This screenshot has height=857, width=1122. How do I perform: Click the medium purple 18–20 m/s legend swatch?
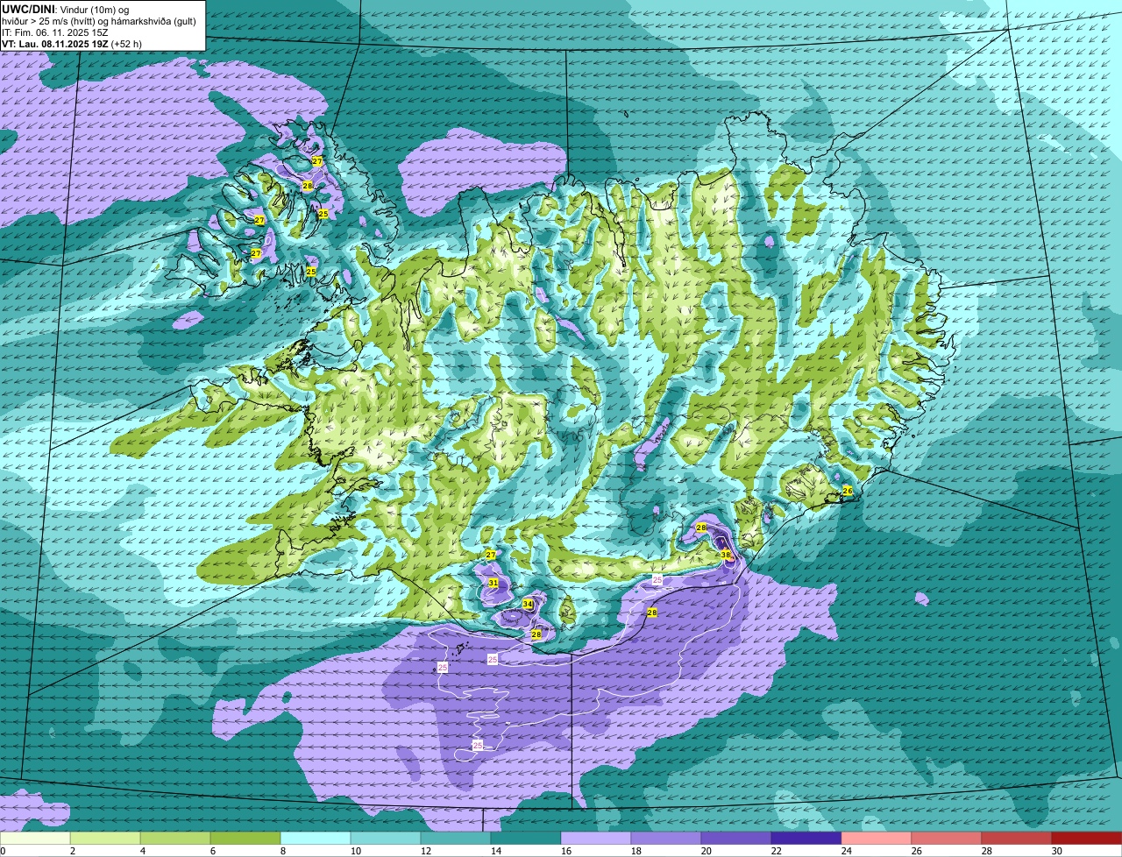click(666, 839)
